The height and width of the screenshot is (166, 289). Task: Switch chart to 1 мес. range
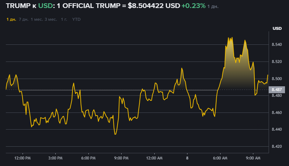[37, 19]
